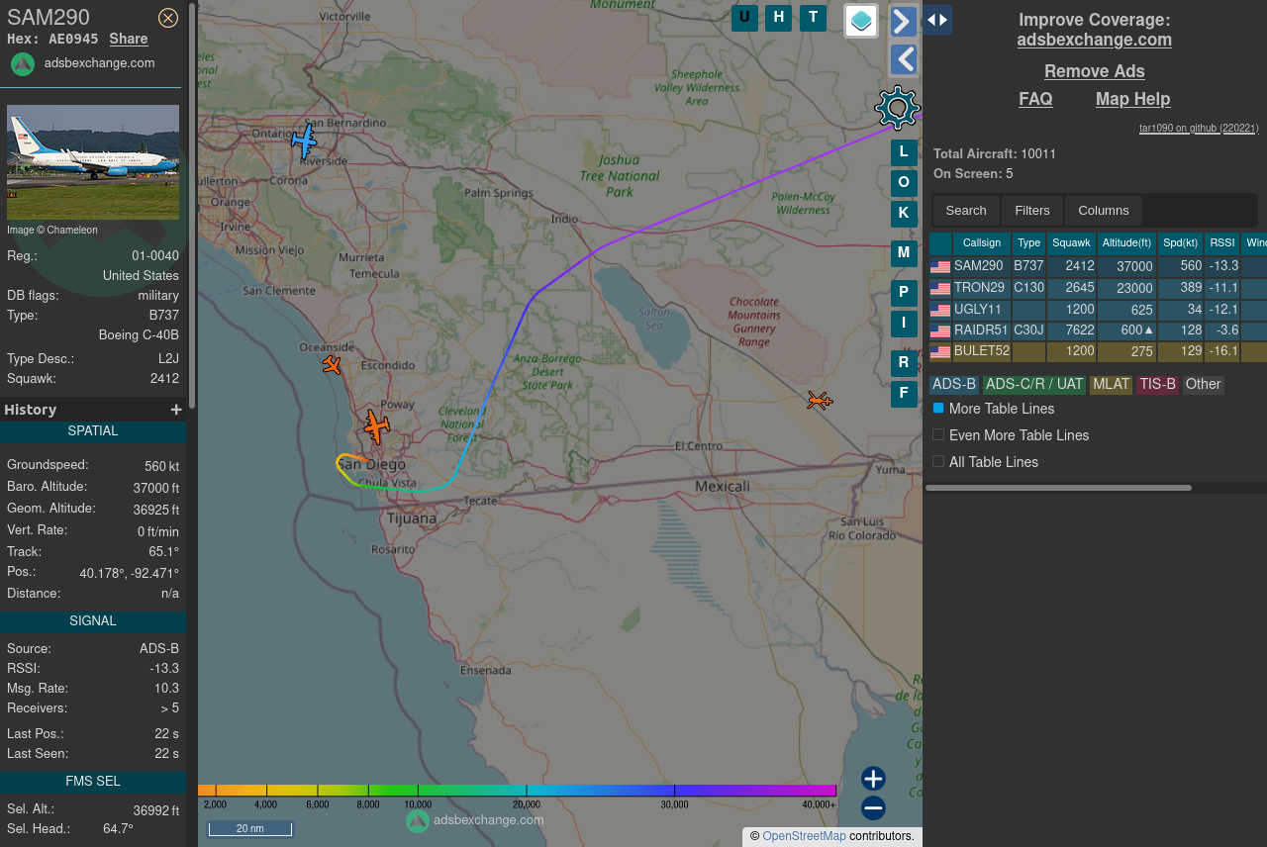The image size is (1267, 847).
Task: Sort table by Squawk column
Action: click(x=1072, y=243)
